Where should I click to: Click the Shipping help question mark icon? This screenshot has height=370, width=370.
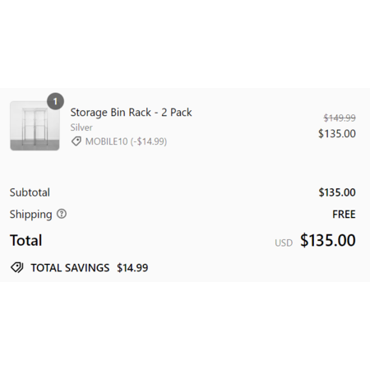point(62,214)
